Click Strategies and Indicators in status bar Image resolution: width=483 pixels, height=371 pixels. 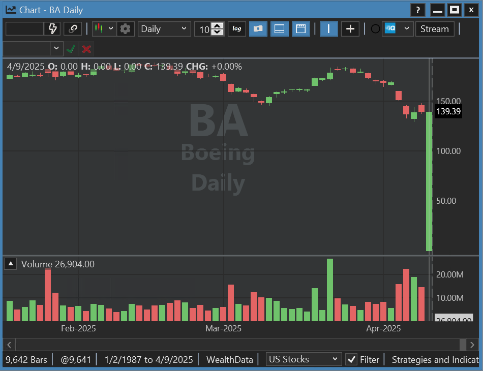(x=435, y=359)
